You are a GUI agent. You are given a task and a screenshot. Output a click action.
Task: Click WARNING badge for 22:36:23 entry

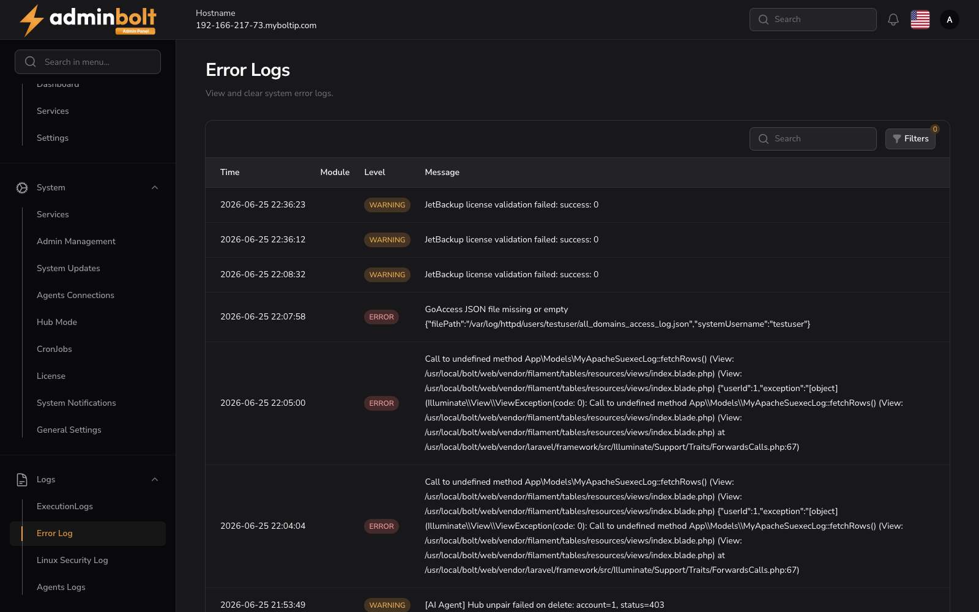[387, 205]
